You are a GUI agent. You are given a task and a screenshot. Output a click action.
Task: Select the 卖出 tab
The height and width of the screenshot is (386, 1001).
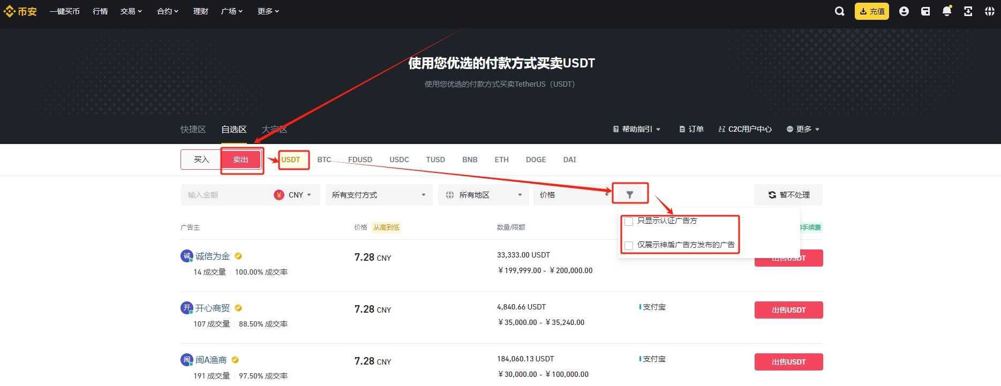tap(240, 160)
